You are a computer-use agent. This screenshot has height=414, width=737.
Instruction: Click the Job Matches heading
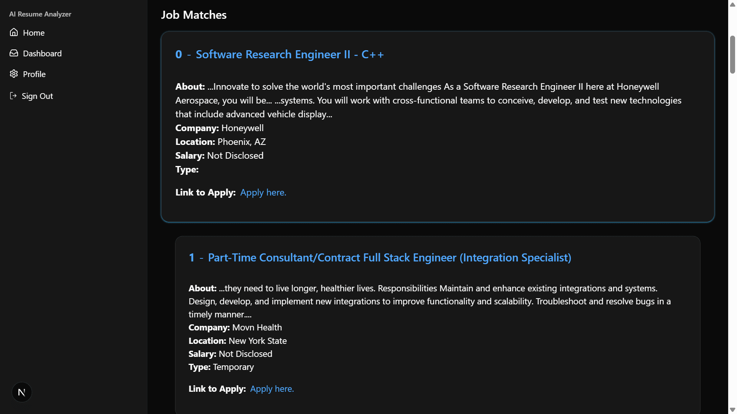tap(194, 15)
